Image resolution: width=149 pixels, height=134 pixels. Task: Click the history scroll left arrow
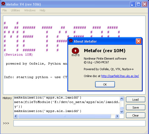pyautogui.click(x=16, y=116)
